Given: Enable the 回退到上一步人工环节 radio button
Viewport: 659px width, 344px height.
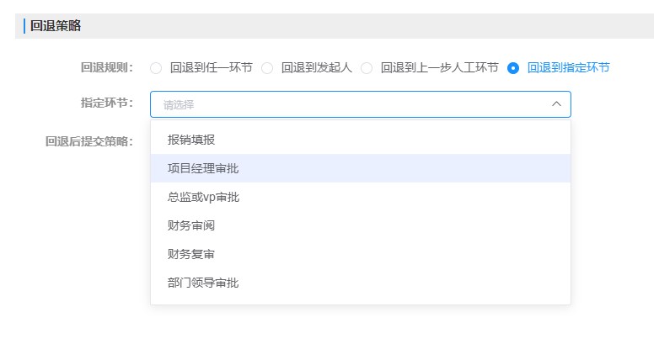Looking at the screenshot, I should click(367, 68).
